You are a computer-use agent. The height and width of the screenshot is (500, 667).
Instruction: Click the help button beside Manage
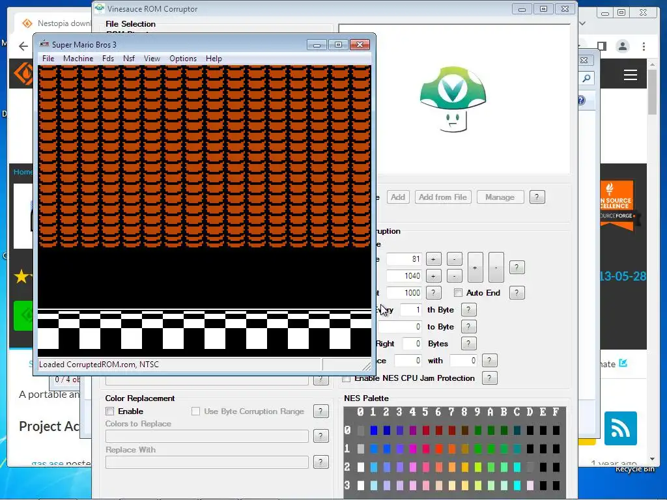click(x=537, y=197)
